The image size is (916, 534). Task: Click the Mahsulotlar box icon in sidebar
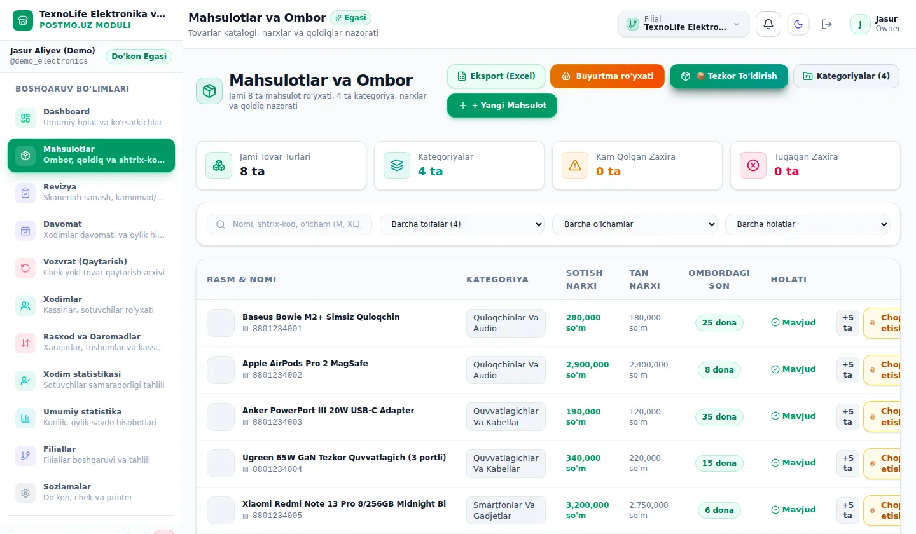25,155
